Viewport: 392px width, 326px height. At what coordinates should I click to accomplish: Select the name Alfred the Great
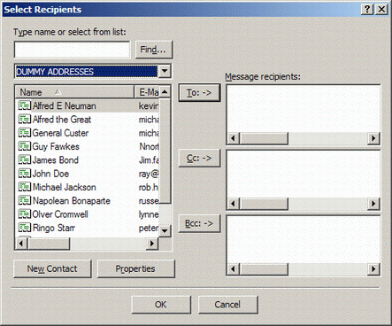pyautogui.click(x=62, y=120)
